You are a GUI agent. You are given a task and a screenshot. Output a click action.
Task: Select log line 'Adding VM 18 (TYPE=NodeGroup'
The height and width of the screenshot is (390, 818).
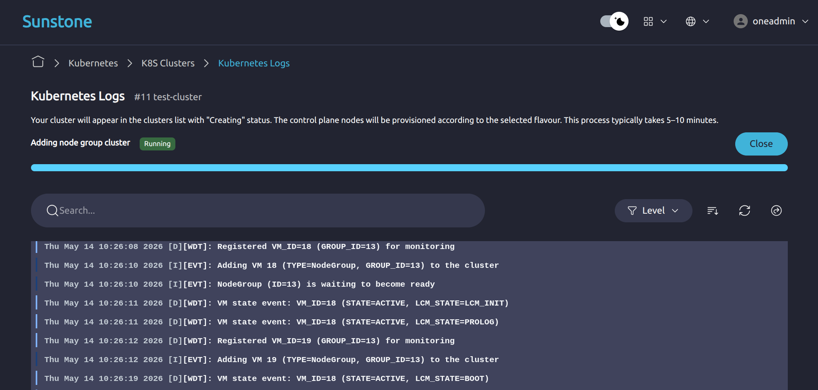click(409, 265)
